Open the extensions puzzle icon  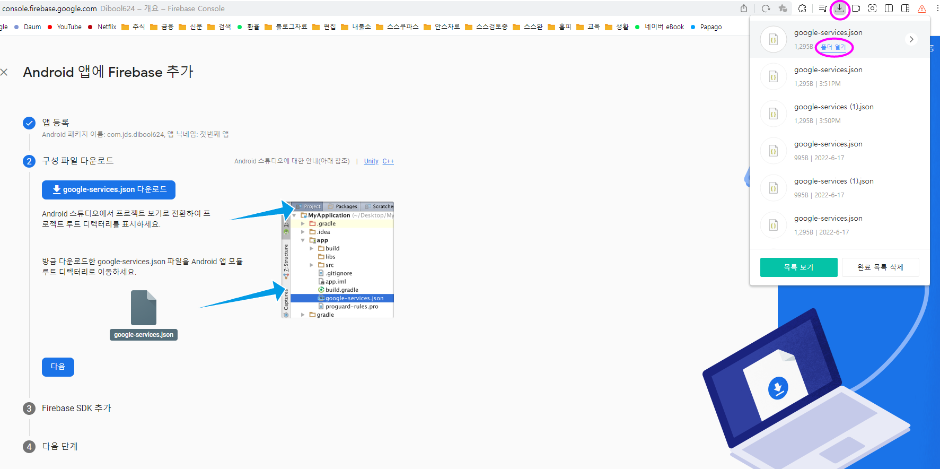tap(802, 8)
